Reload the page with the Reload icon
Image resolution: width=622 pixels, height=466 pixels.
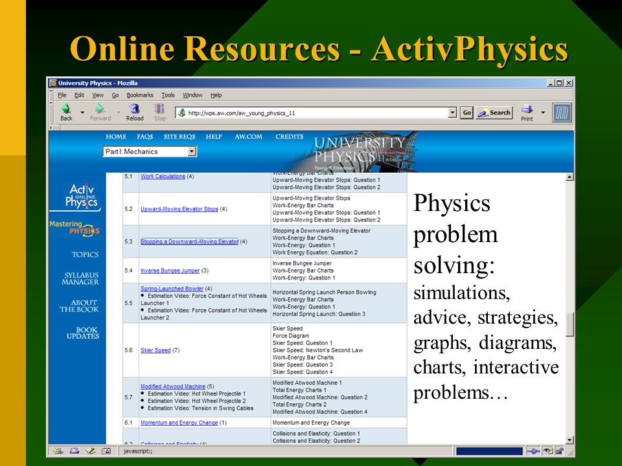(x=135, y=109)
